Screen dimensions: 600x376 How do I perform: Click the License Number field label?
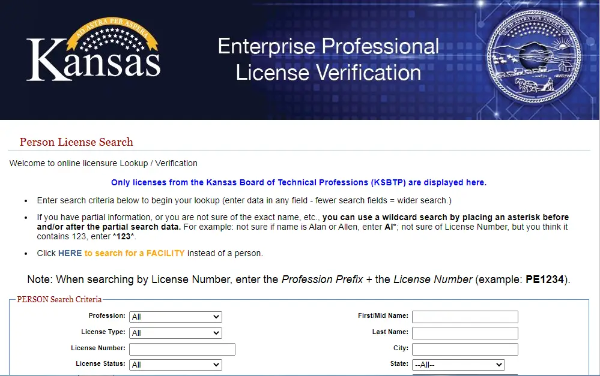point(98,348)
